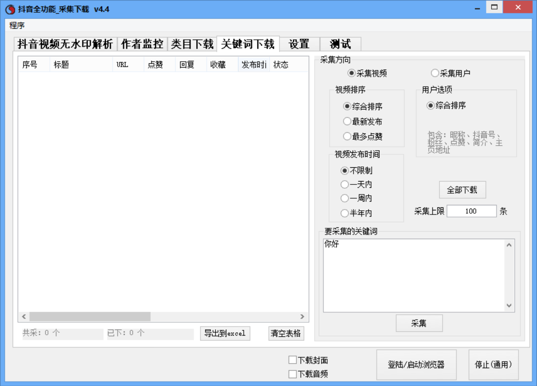The image size is (537, 386).
Task: Sort by 点赞 column header
Action: click(x=160, y=65)
